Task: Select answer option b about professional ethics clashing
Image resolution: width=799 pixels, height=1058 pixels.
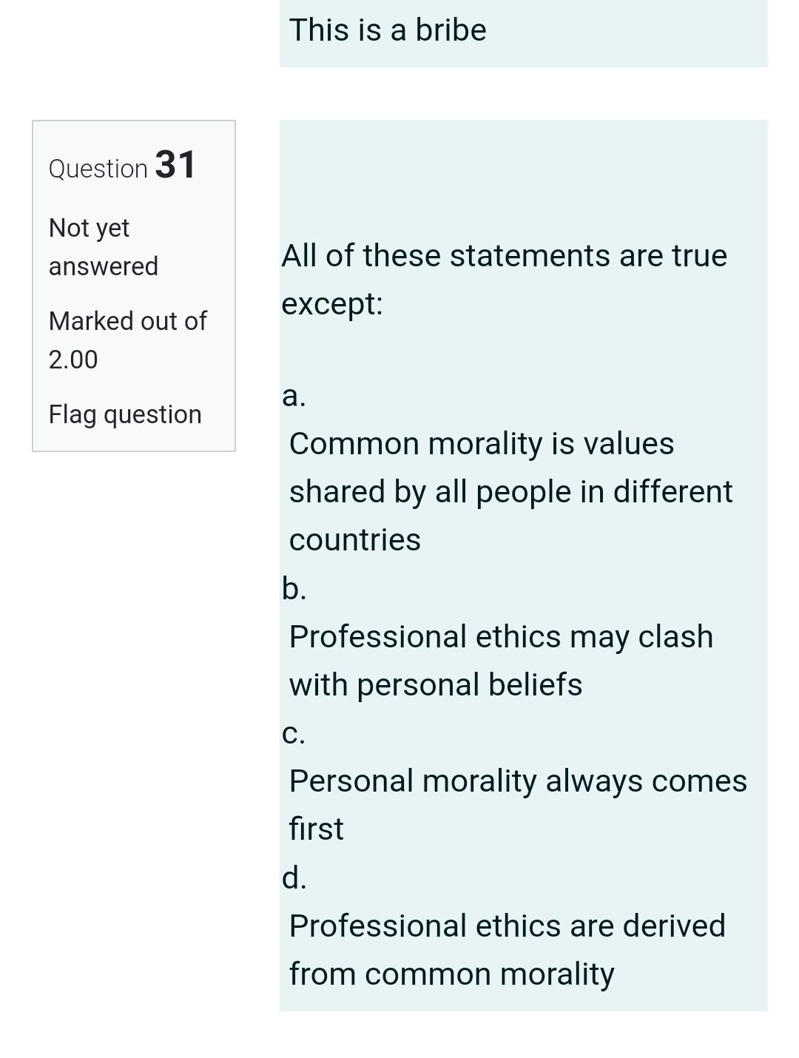Action: [501, 660]
